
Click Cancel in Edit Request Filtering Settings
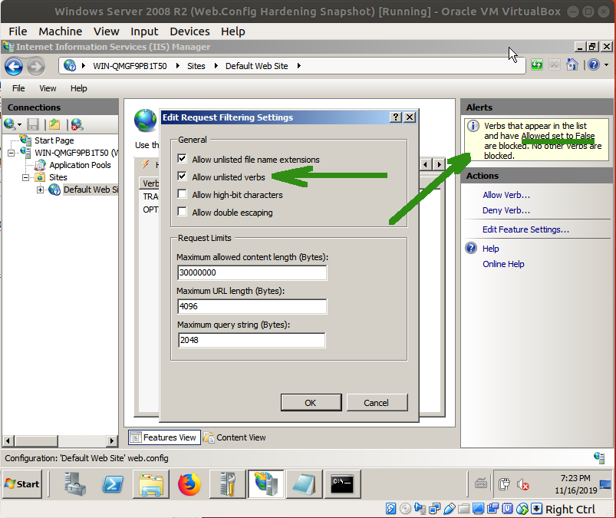[377, 403]
